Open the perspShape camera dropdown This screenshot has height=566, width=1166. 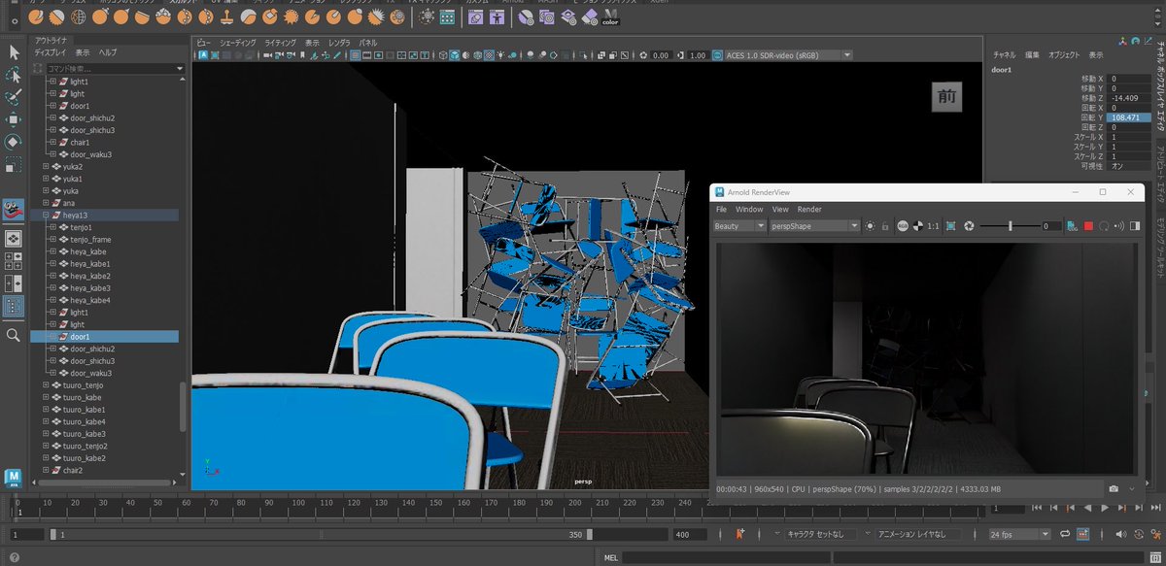point(814,226)
